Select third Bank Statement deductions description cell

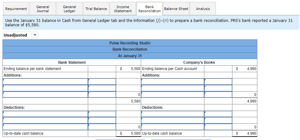point(45,127)
